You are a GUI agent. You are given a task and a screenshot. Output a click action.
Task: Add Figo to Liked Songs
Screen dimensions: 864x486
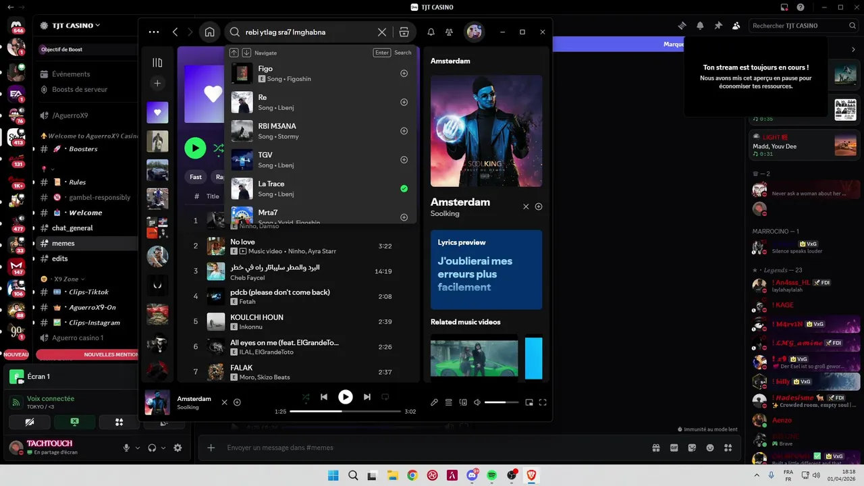404,74
